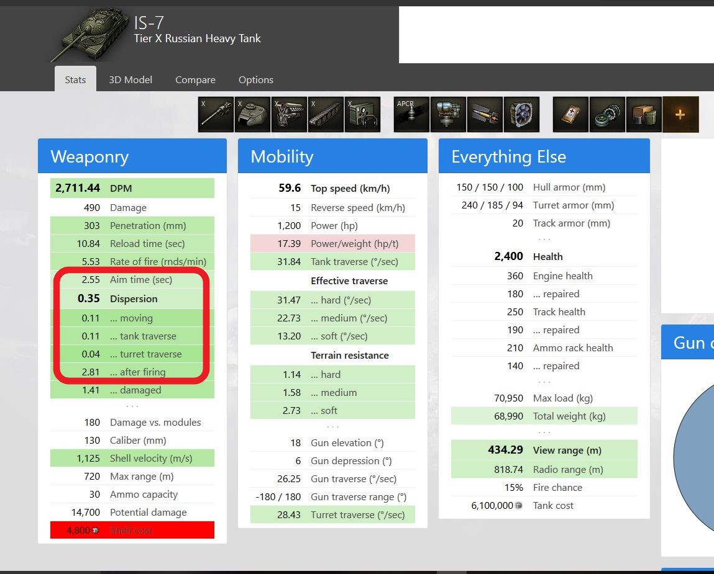Click the "Terrain resistance" subheading
Screen dimensions: 714x574
point(350,355)
